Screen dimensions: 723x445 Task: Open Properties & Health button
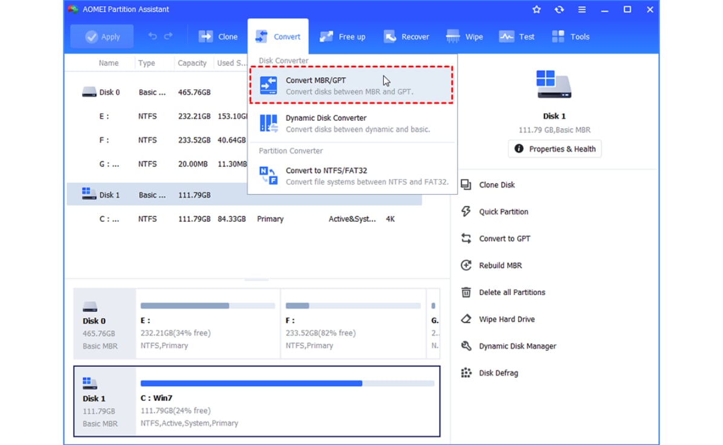click(x=555, y=149)
